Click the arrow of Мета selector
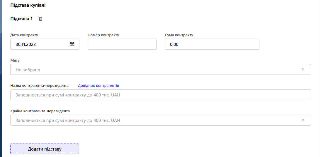 (303, 70)
